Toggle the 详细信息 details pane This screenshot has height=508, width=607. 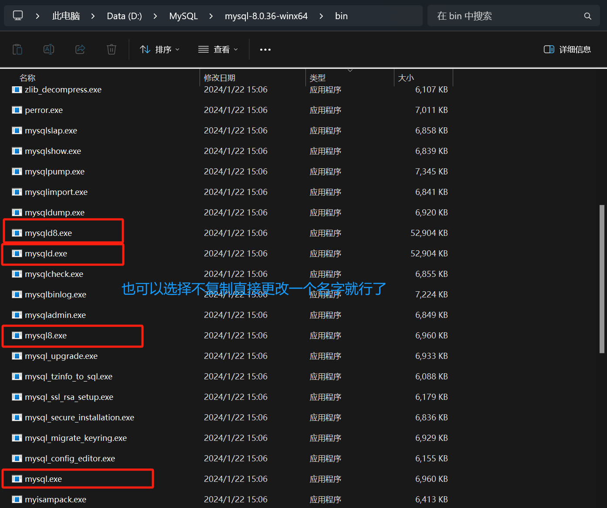tap(567, 50)
